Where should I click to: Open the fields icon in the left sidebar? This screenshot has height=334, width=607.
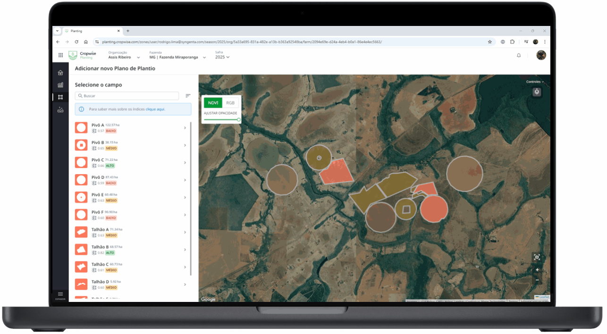[x=60, y=97]
